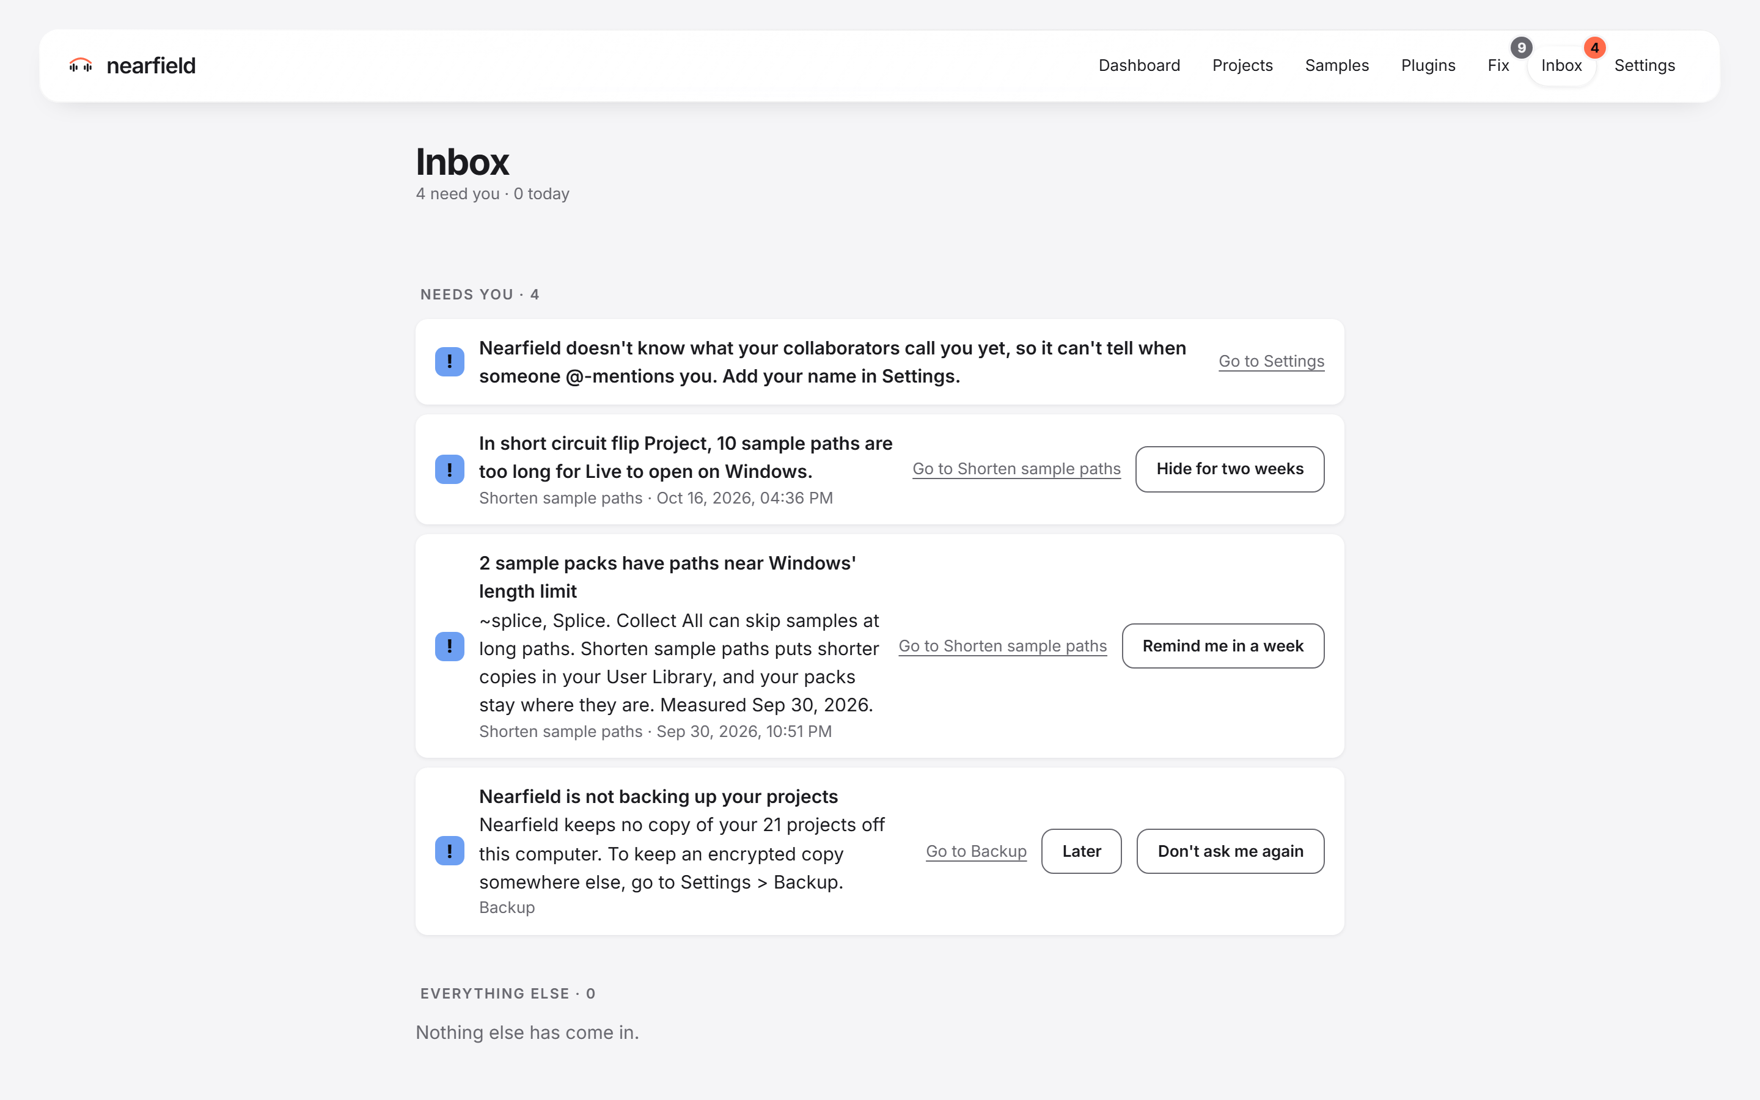Open the Samples tab
Screen dimensions: 1760x1100
1336,65
